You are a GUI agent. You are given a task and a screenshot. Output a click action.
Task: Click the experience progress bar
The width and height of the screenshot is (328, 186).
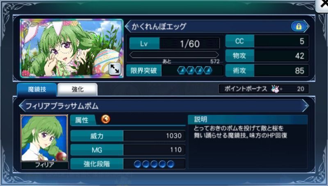click(x=174, y=55)
